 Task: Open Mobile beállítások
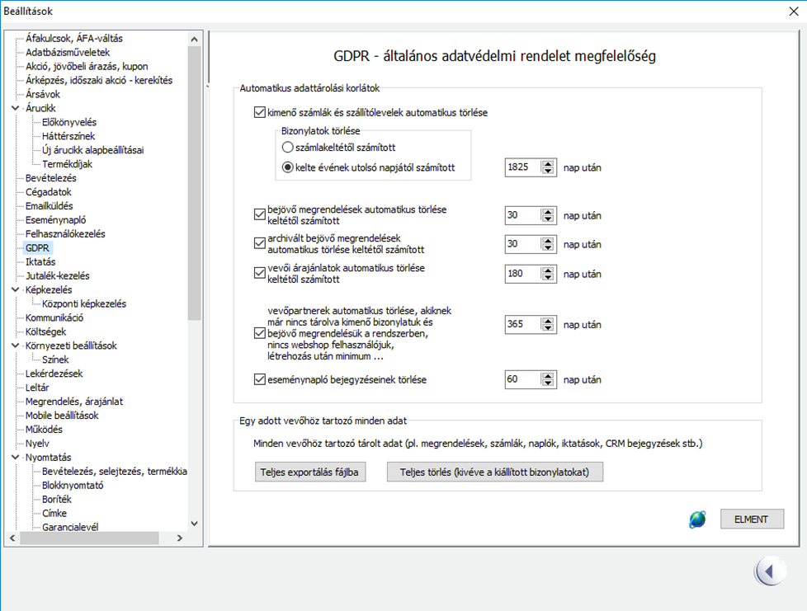coord(62,416)
